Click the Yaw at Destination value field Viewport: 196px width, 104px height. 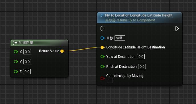(141, 57)
